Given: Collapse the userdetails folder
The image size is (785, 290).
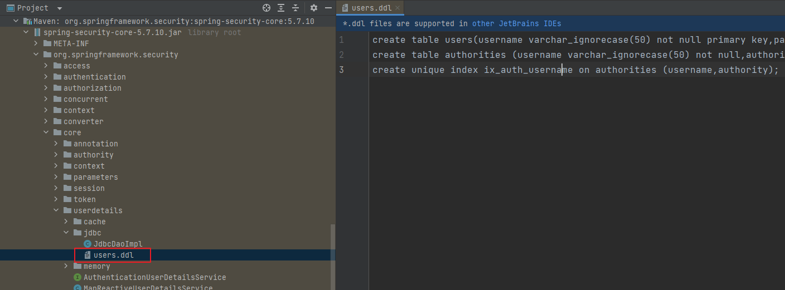Looking at the screenshot, I should tap(56, 210).
